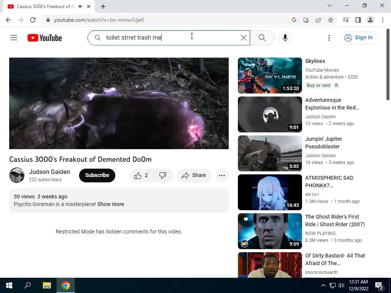Reload the page
Viewport: 391px width, 293px height.
(33, 20)
